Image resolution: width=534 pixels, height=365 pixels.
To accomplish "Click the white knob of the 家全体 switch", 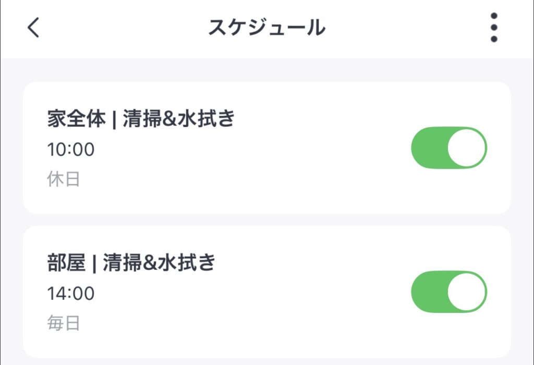I will point(466,148).
